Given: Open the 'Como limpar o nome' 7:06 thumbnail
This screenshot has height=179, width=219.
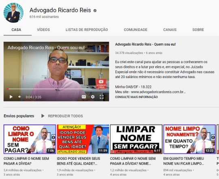Looking at the screenshot, I should tap(30, 139).
